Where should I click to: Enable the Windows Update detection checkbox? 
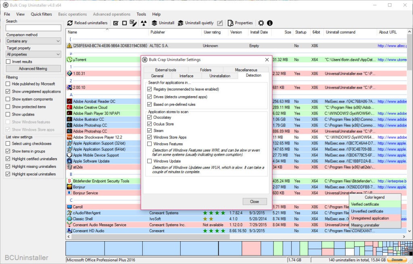click(150, 161)
